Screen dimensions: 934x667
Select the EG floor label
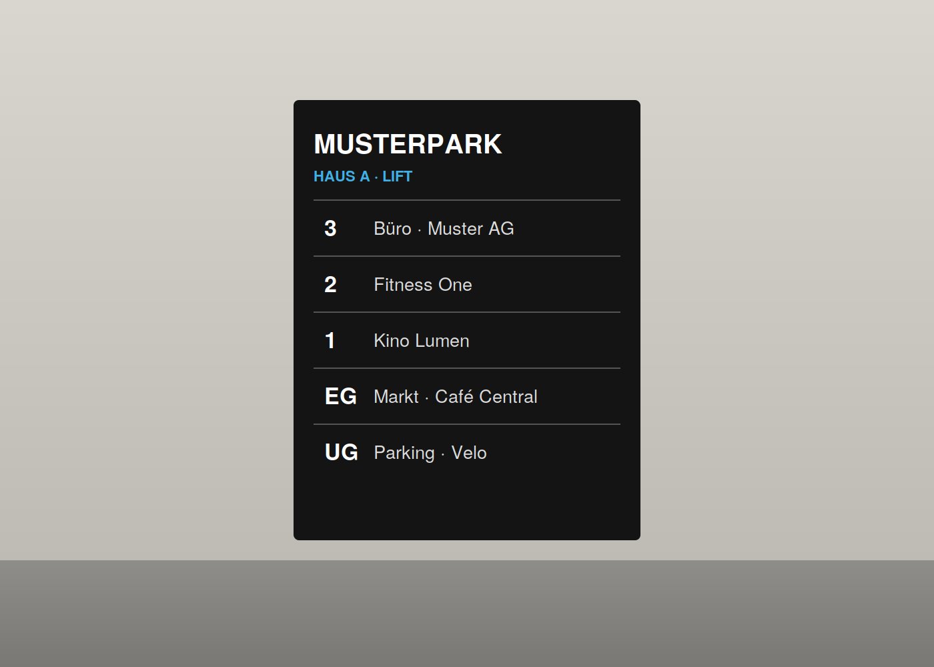pyautogui.click(x=340, y=397)
